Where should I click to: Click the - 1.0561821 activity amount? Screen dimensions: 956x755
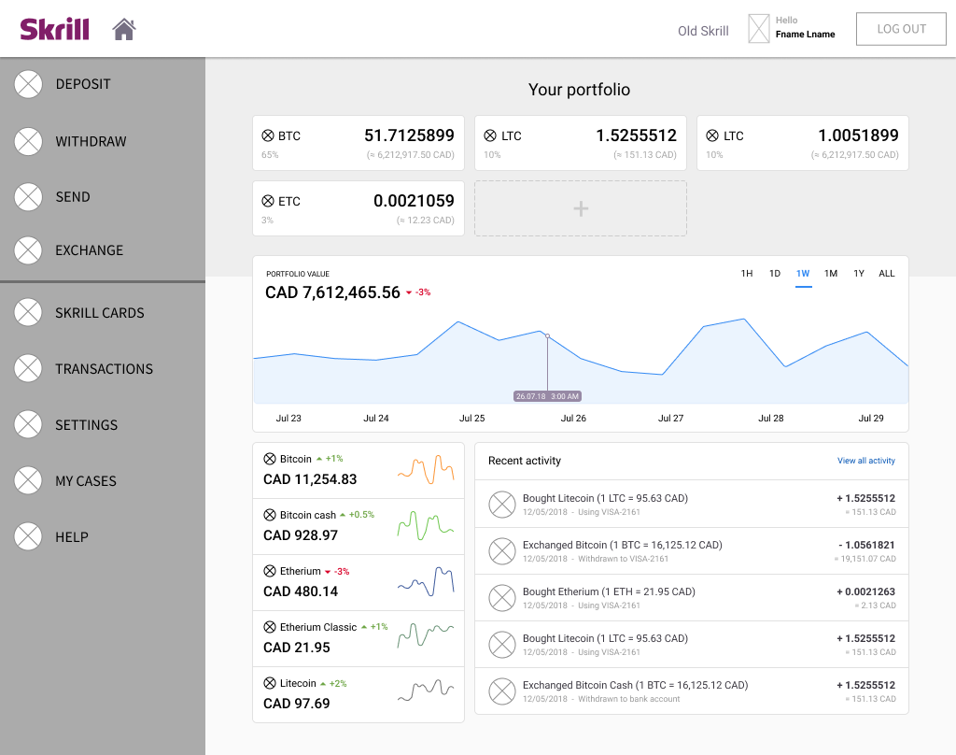(x=866, y=545)
